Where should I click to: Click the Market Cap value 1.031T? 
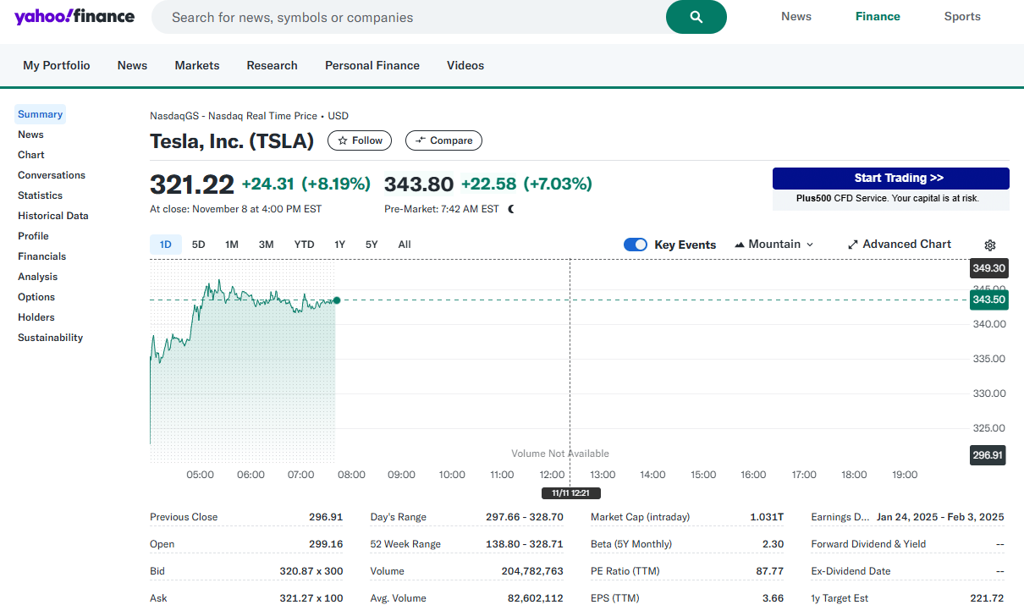767,517
